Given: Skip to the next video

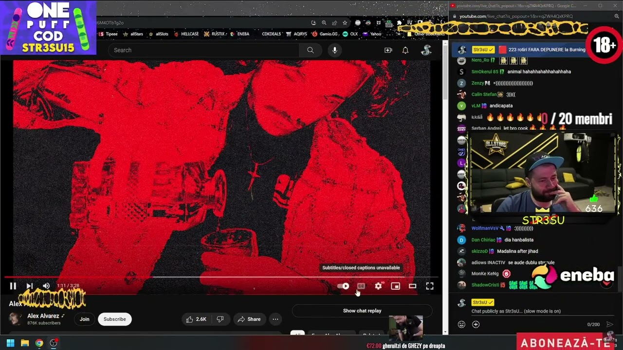Looking at the screenshot, I should coord(30,286).
